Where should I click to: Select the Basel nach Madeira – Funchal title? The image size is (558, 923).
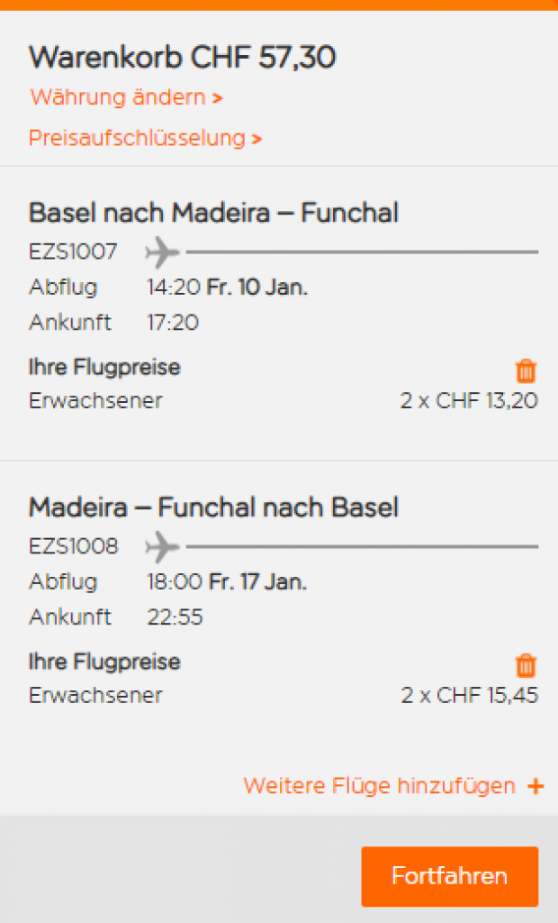pos(213,213)
